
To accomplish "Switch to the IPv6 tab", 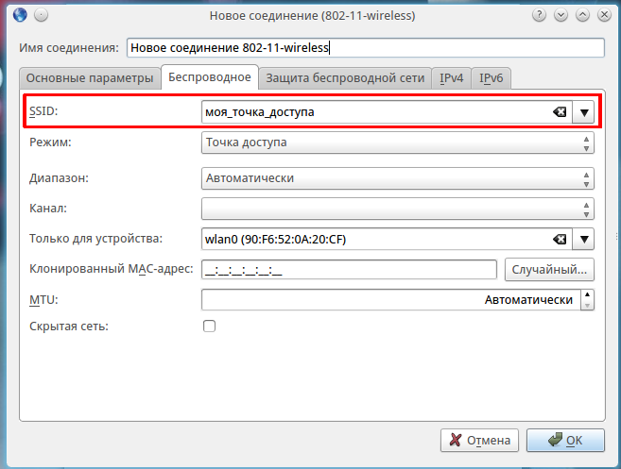I will click(492, 78).
